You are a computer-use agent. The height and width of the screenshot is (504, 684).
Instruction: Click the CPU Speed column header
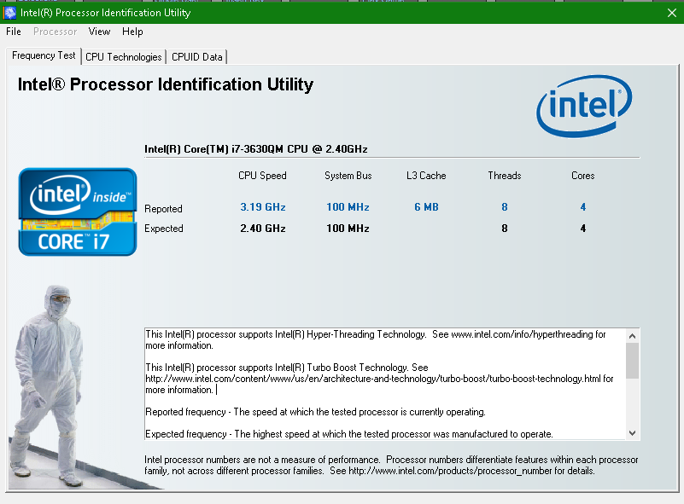point(262,176)
